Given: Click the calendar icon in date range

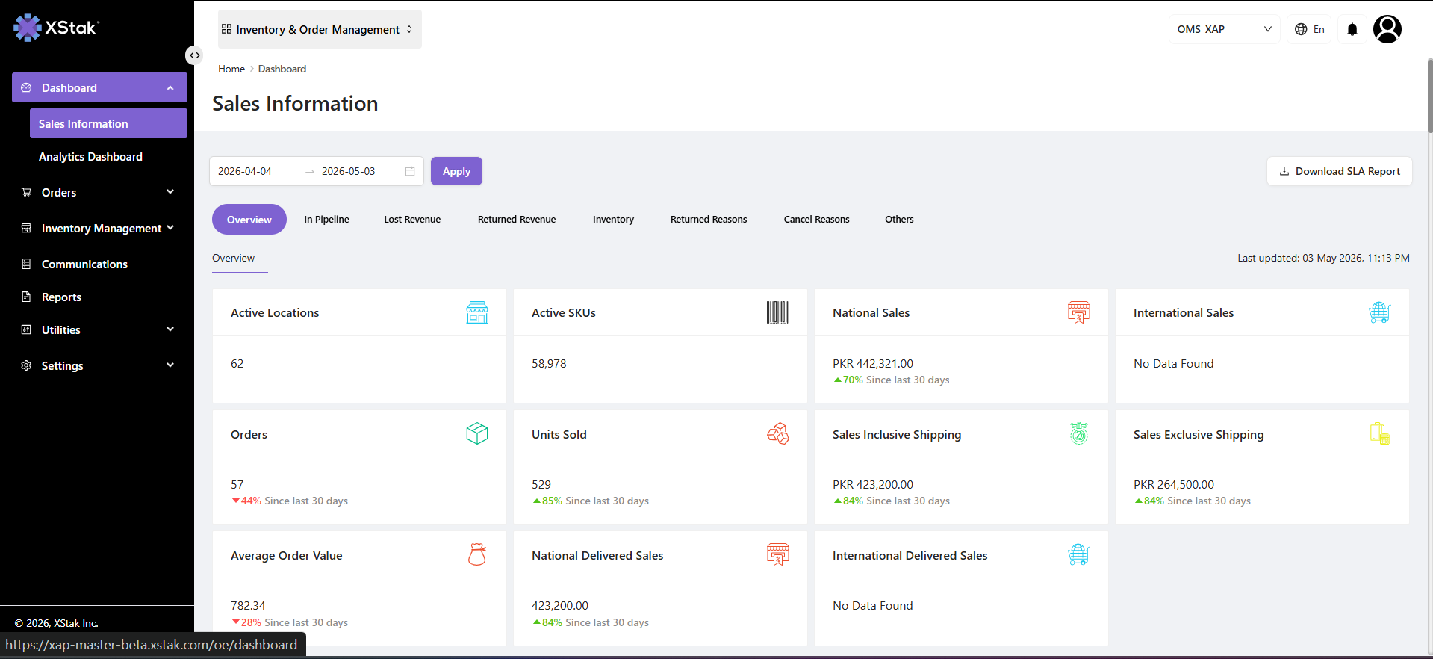Looking at the screenshot, I should (x=410, y=171).
